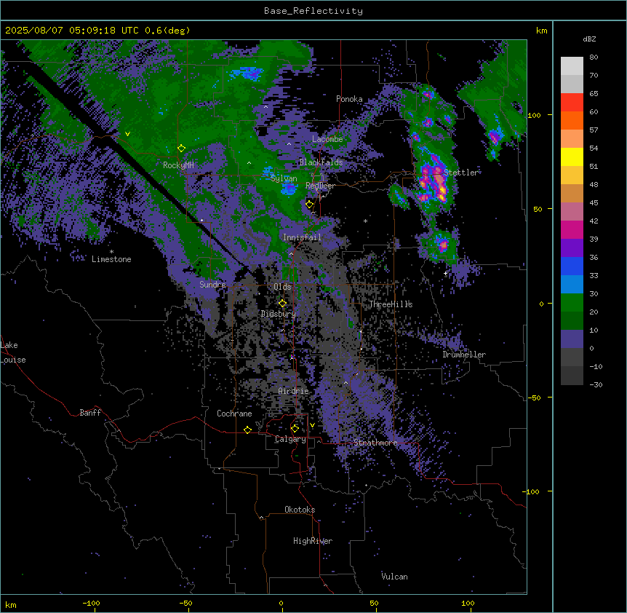Image resolution: width=627 pixels, height=613 pixels.
Task: Click the Airdrie city label
Action: point(294,391)
